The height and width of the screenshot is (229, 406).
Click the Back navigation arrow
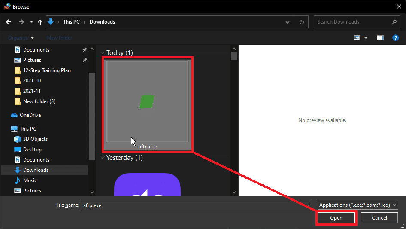click(8, 22)
